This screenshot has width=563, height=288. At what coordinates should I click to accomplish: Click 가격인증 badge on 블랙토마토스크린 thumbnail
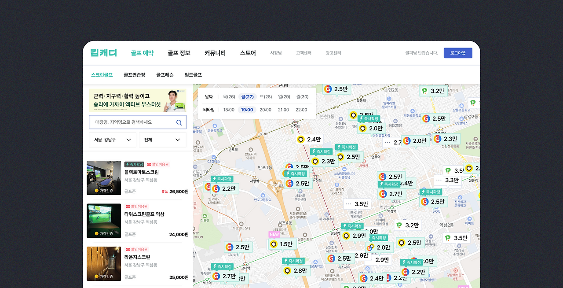[104, 191]
